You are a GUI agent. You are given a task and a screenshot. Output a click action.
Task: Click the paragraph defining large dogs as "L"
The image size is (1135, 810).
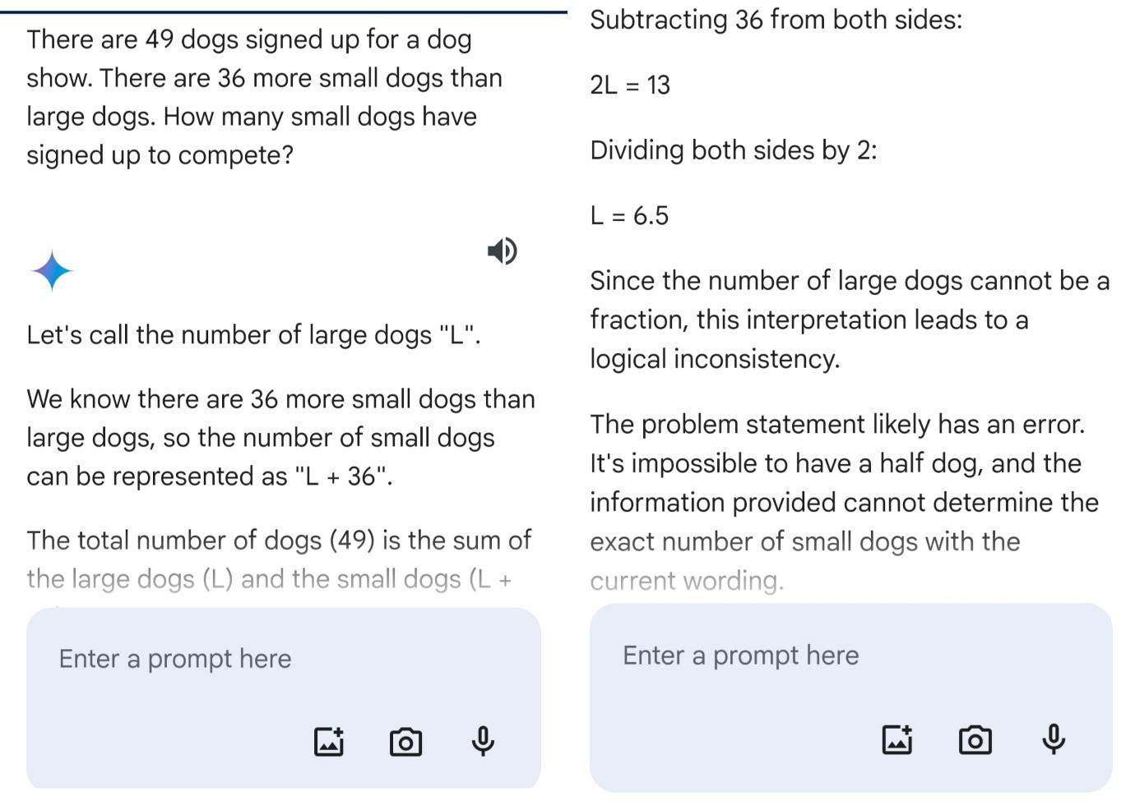(x=253, y=335)
